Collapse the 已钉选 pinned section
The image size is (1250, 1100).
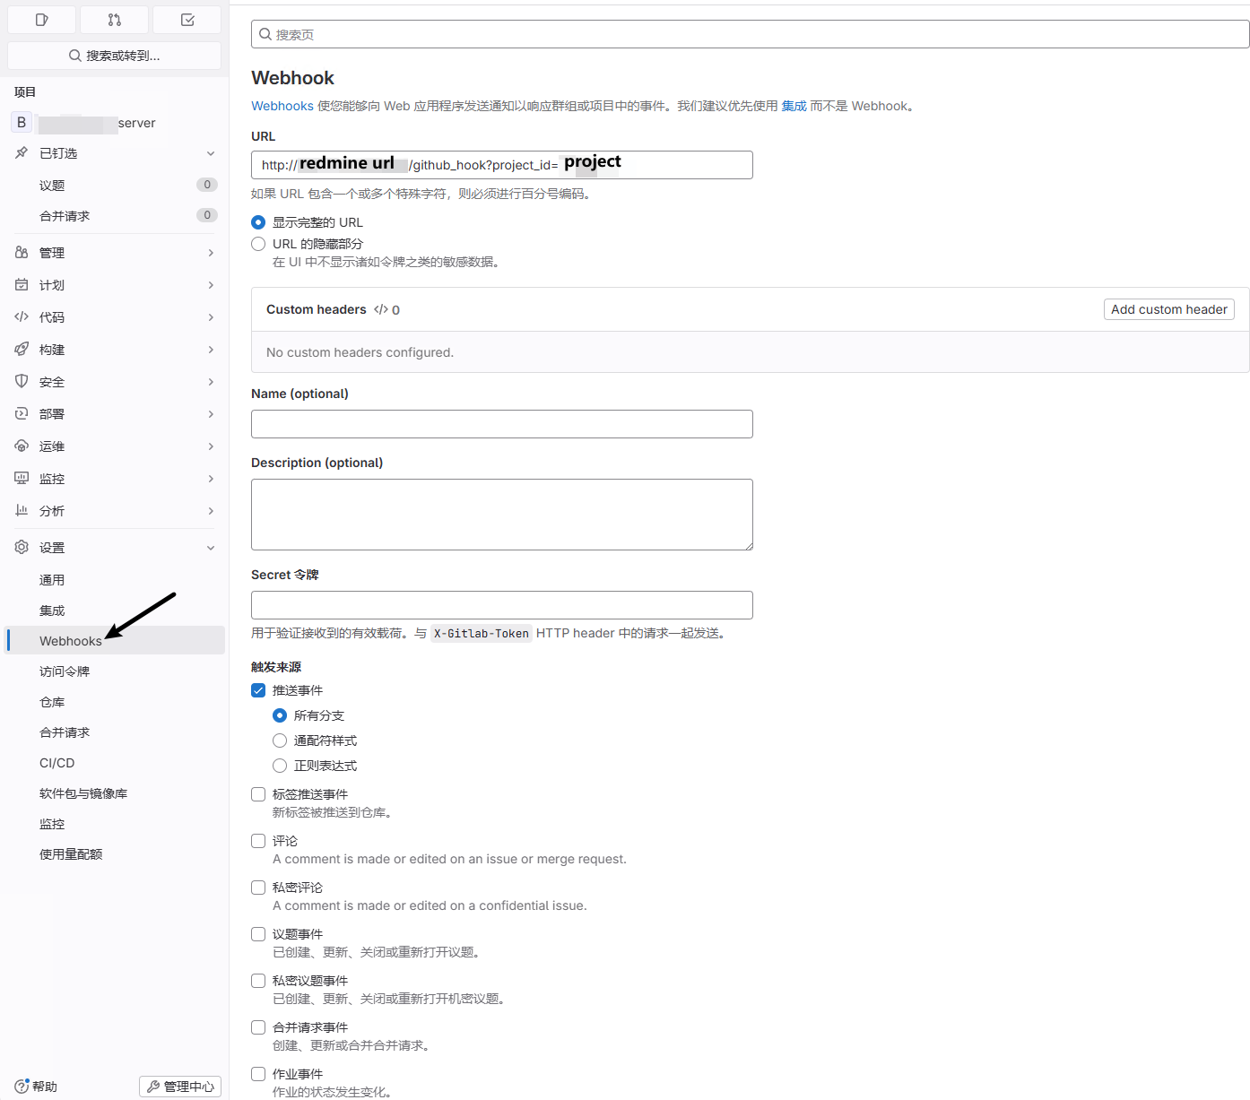click(x=211, y=153)
